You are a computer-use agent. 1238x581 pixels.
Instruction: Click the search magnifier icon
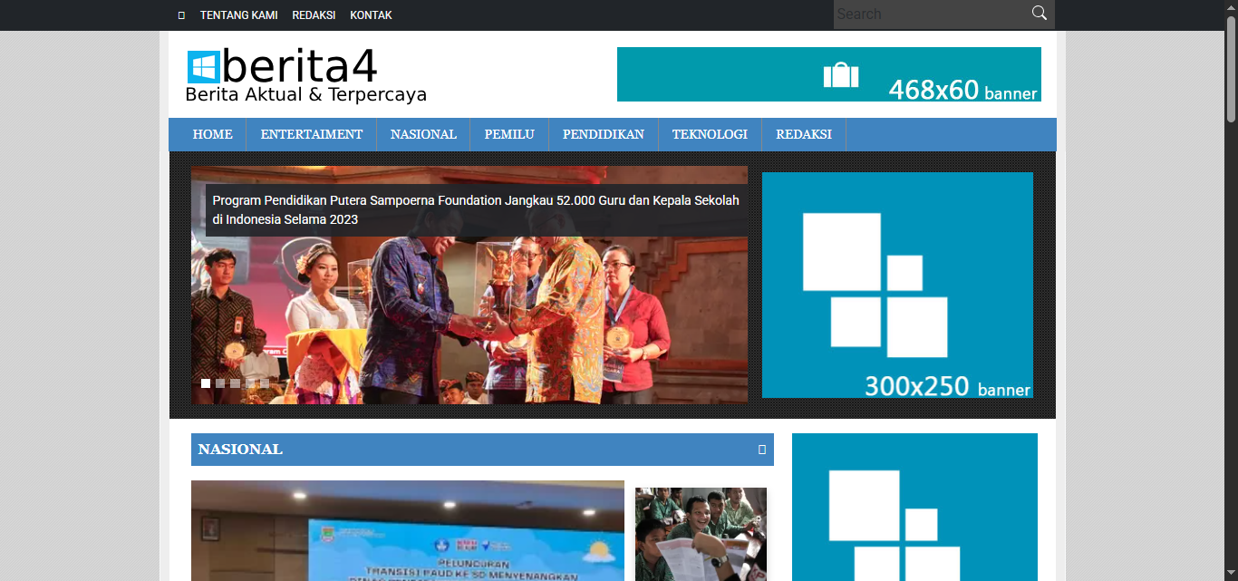1039,14
